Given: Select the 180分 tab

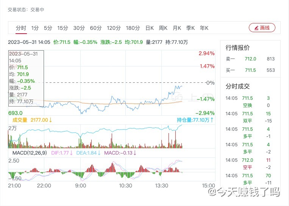Looking at the screenshot, I should pos(133,28).
